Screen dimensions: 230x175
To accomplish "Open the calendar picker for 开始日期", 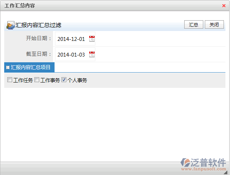I will [x=92, y=39].
